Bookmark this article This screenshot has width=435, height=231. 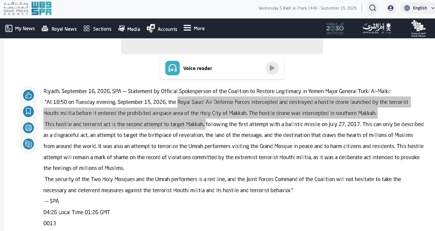[29, 111]
